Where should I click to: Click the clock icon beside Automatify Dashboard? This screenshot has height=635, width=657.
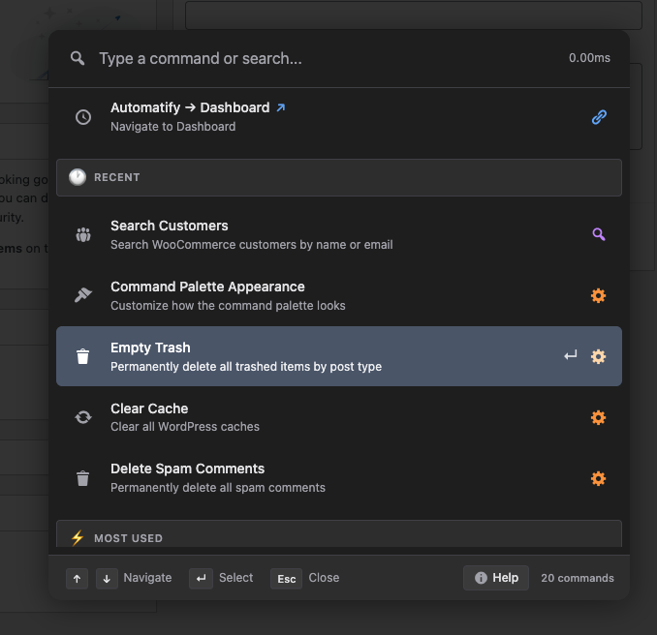pos(83,117)
